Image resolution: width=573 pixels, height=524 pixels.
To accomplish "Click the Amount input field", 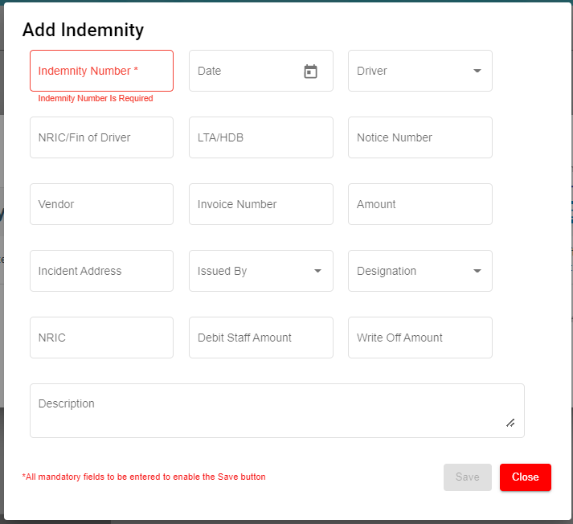I will (x=420, y=204).
